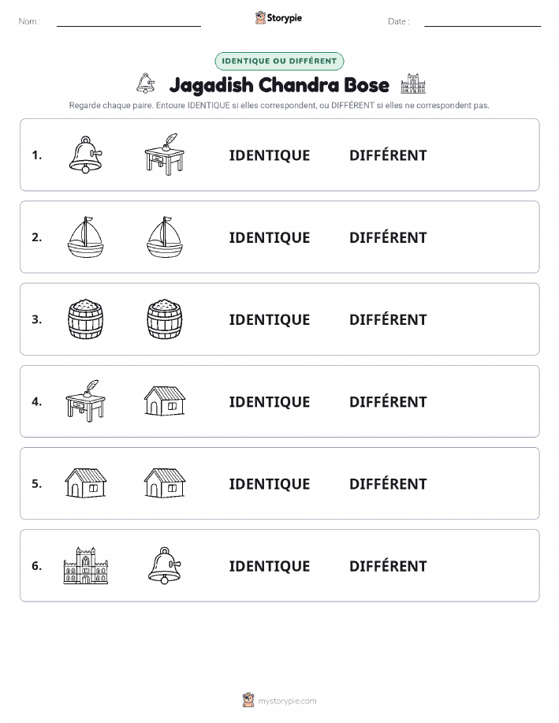
Task: Click the house icon in row 4
Action: tap(165, 401)
